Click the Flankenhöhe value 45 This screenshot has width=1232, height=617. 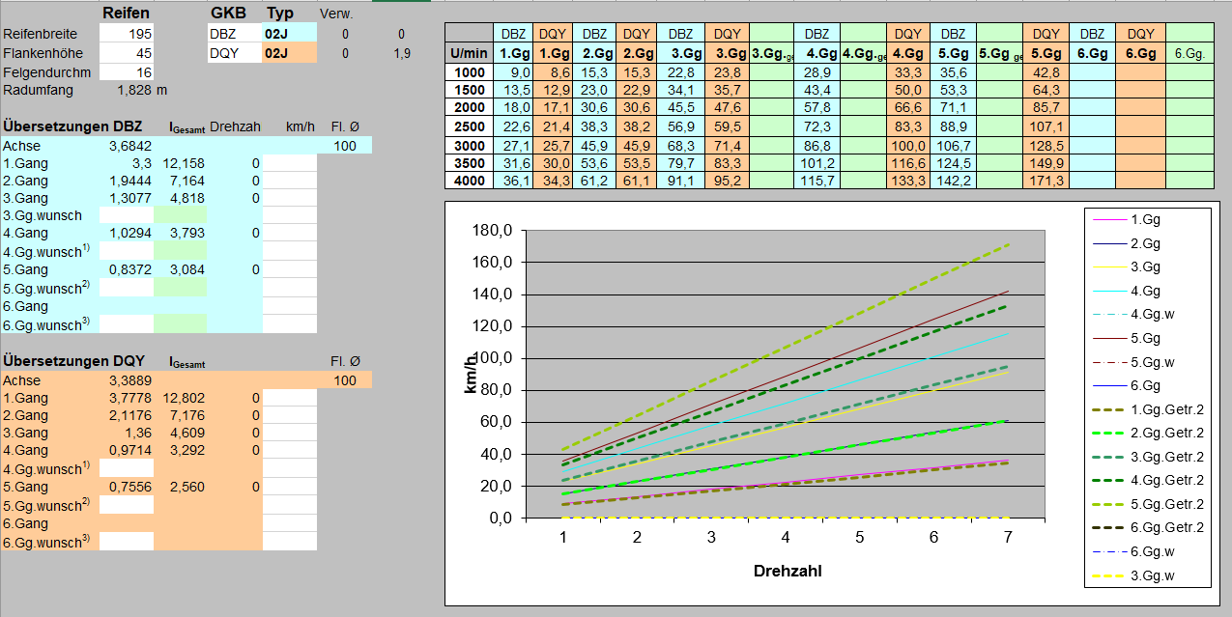126,53
